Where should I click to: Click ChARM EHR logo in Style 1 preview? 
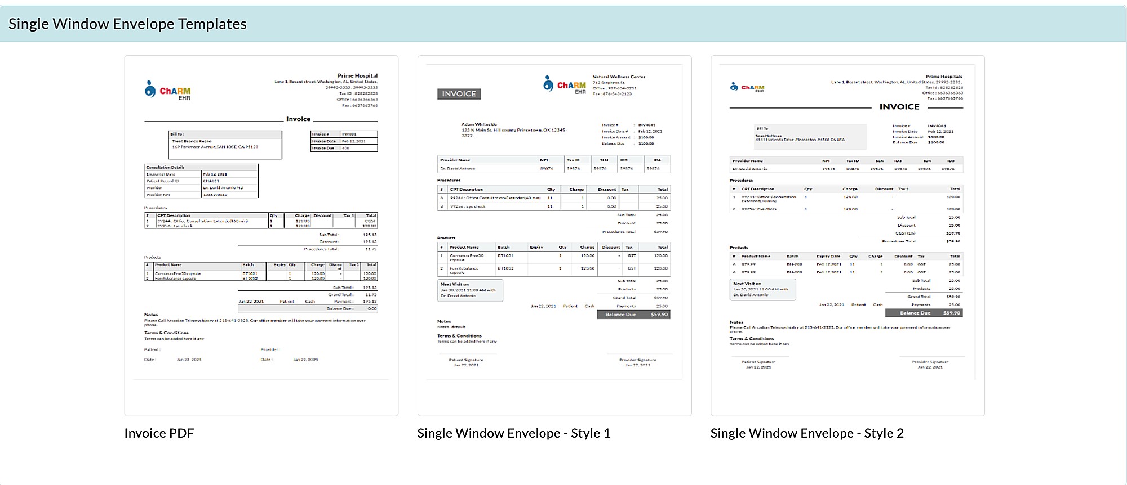coord(565,85)
